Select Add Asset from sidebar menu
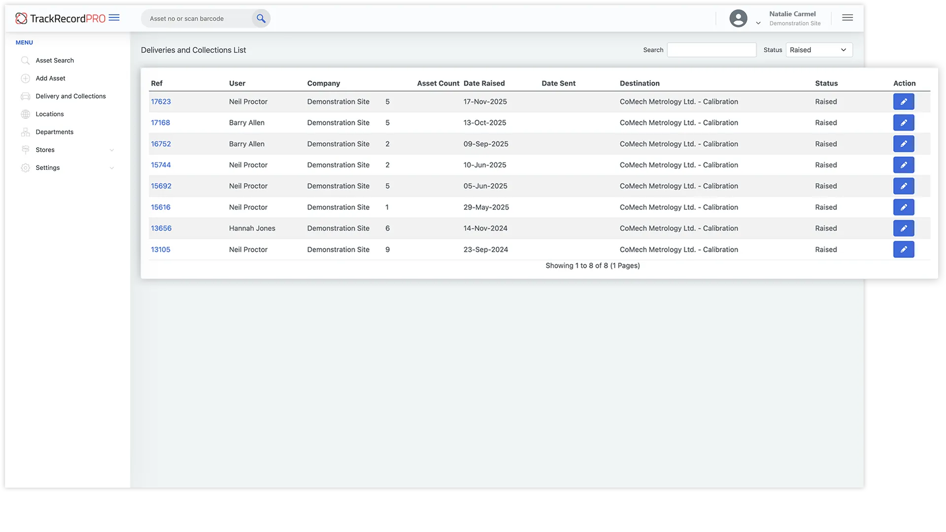 pyautogui.click(x=50, y=78)
